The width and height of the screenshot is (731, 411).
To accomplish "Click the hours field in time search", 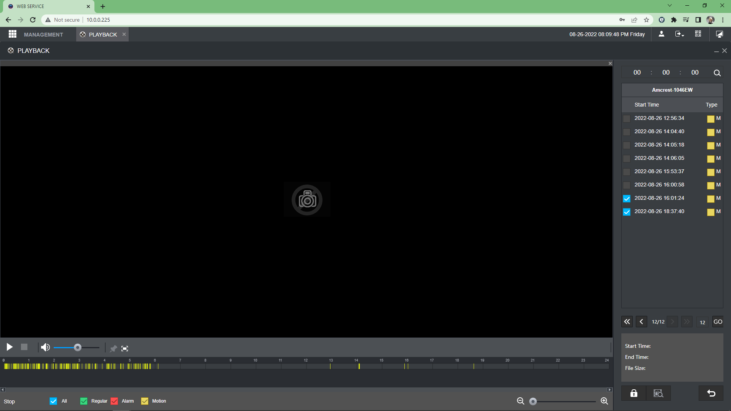I will [637, 72].
